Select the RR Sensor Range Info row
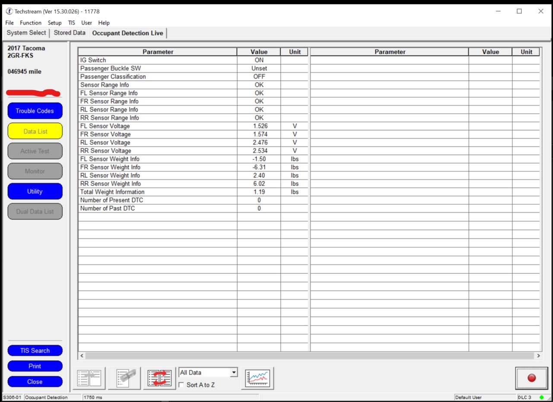 (193, 117)
